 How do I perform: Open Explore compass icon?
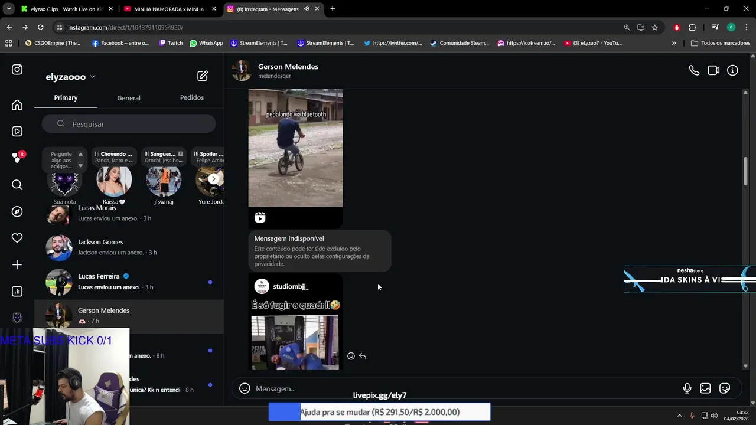pos(17,211)
